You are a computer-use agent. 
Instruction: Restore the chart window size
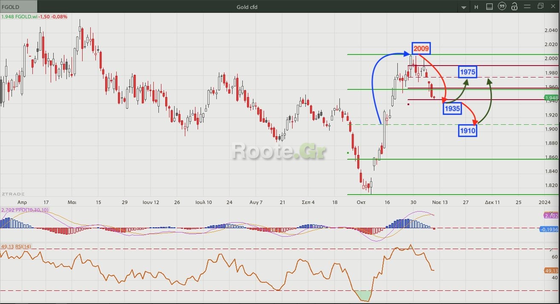(x=540, y=6)
